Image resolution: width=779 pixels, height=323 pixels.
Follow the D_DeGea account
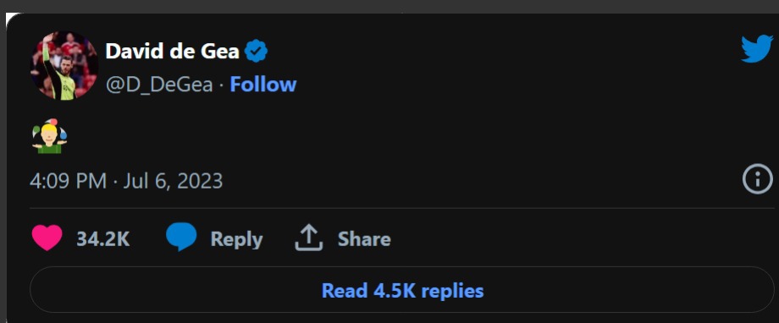click(262, 85)
